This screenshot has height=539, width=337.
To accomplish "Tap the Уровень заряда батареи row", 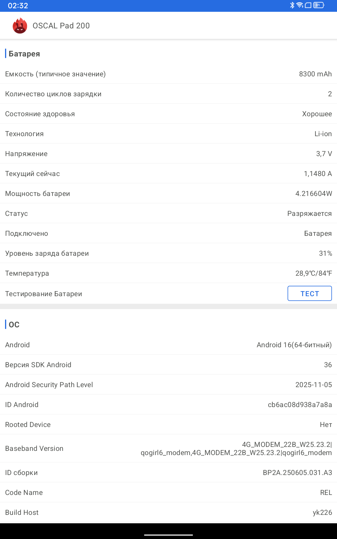I will tap(168, 253).
